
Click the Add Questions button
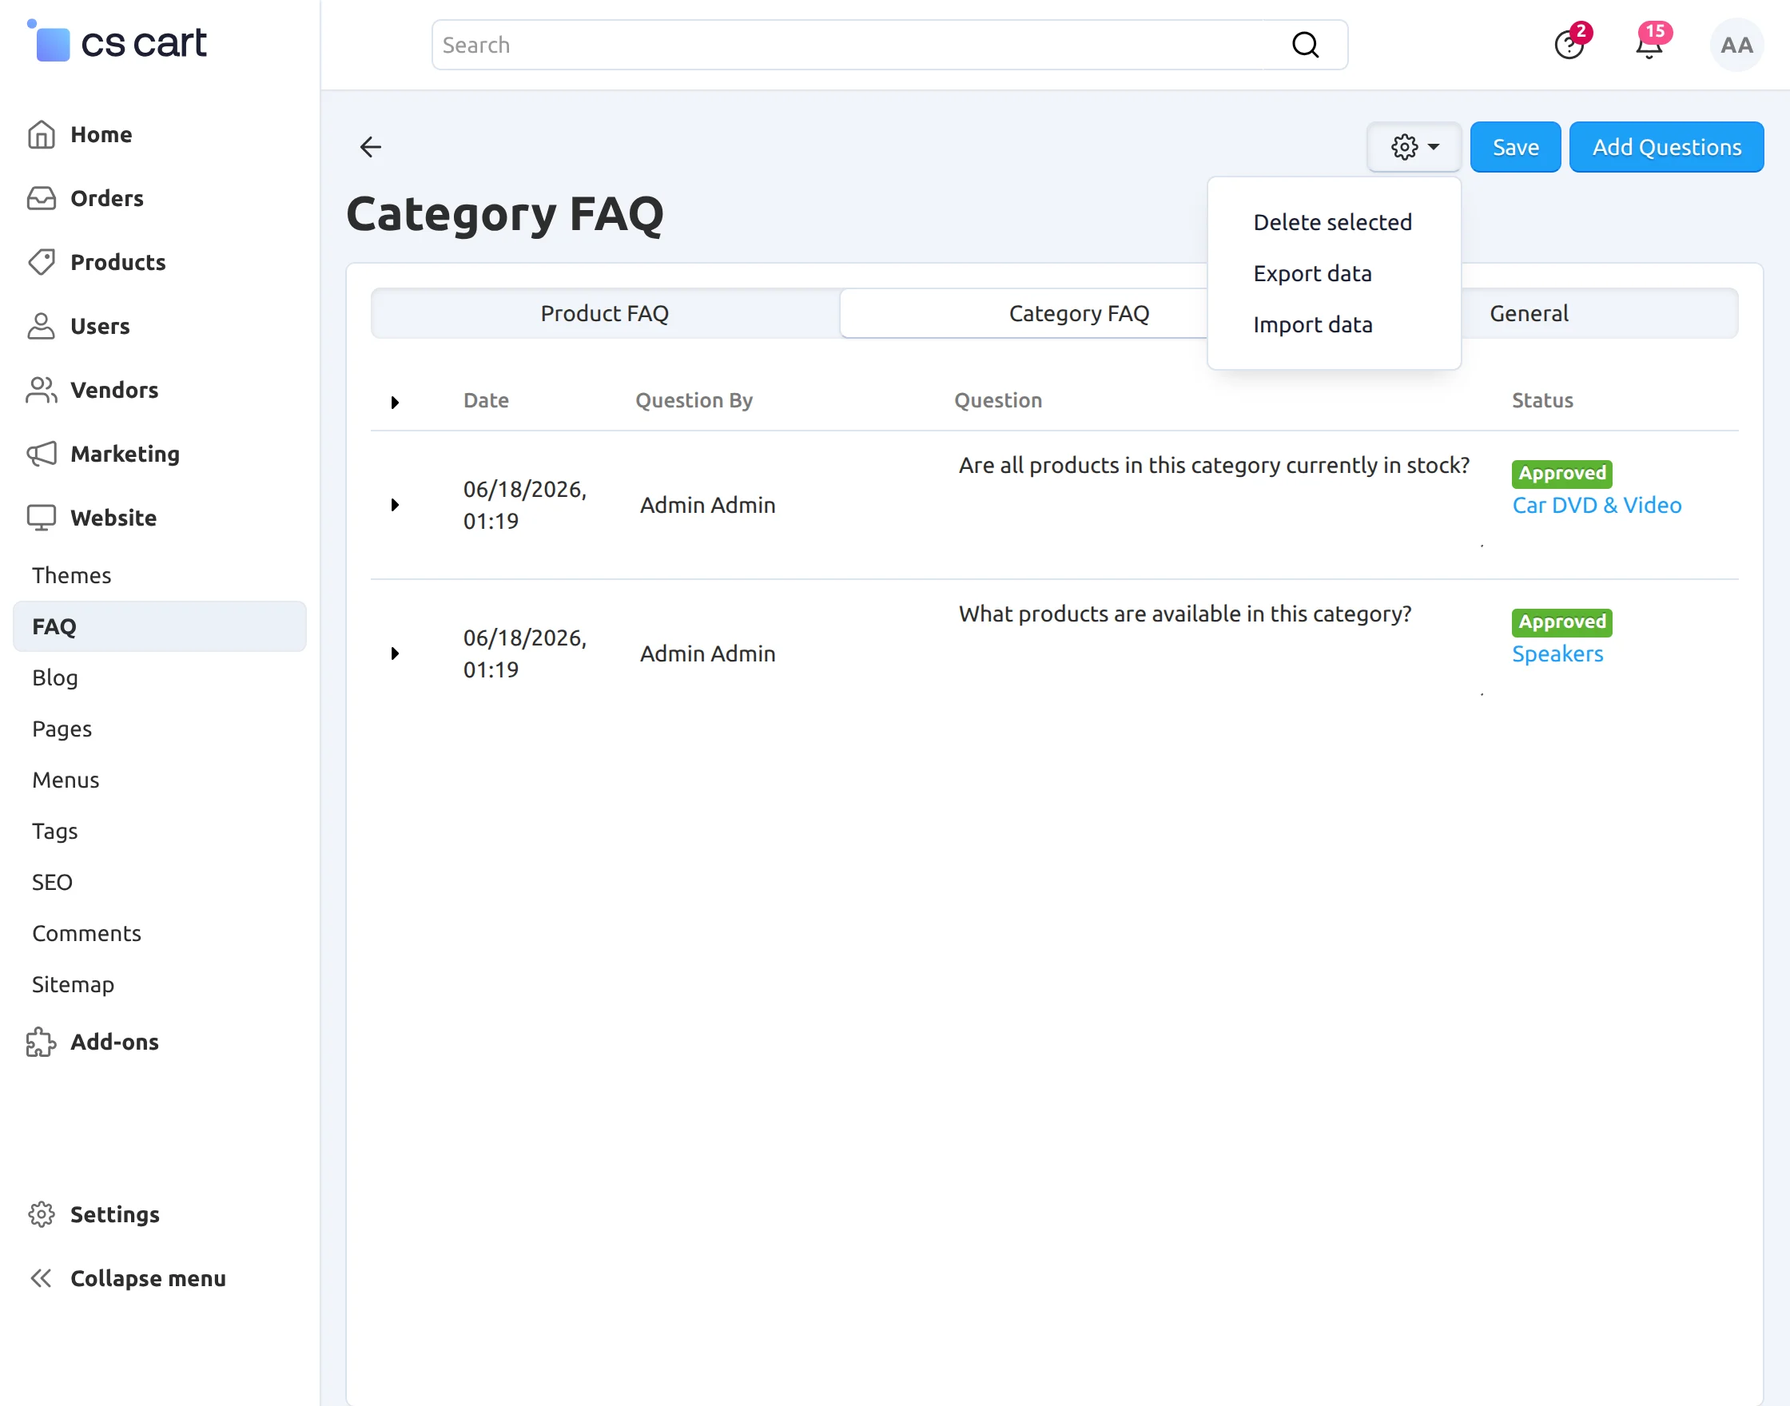(x=1665, y=146)
